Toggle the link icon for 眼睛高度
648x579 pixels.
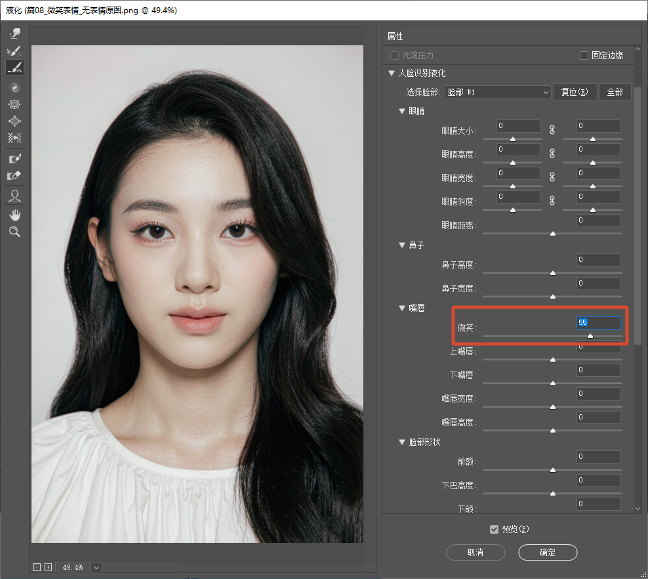[x=552, y=154]
